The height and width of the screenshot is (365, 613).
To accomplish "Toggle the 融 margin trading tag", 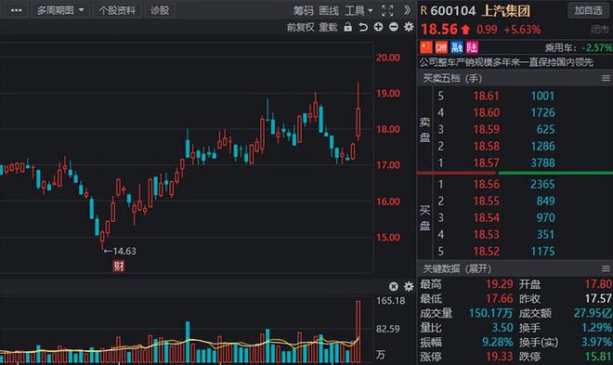I will click(x=457, y=47).
